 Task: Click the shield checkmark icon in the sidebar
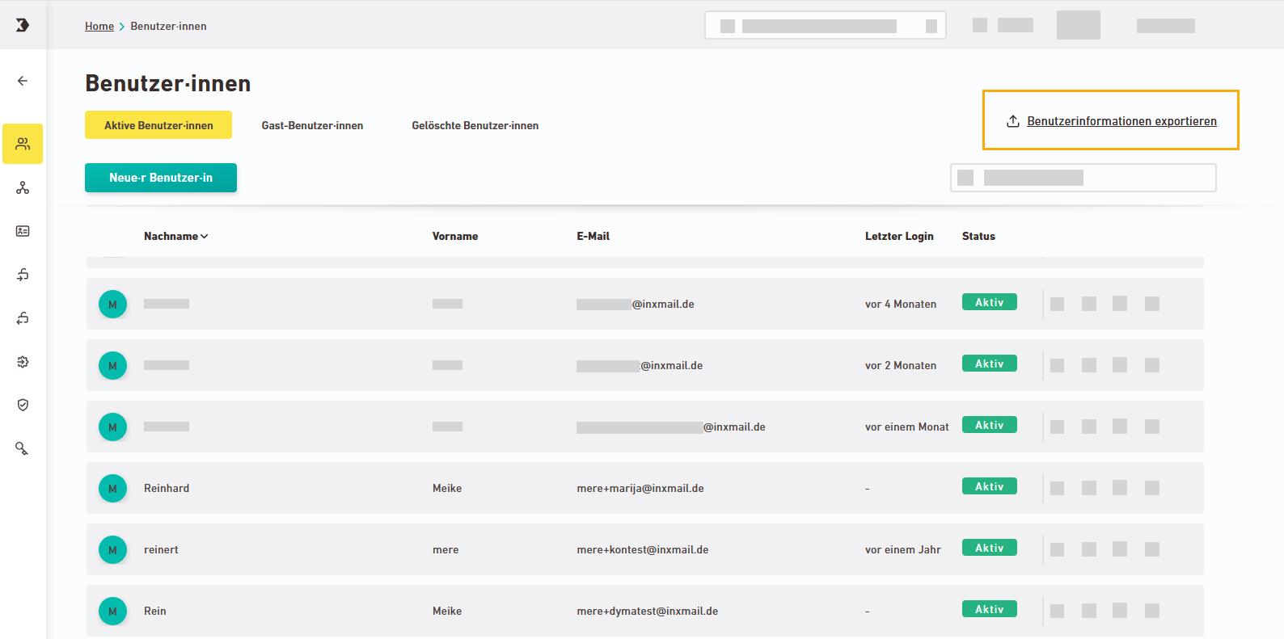23,405
